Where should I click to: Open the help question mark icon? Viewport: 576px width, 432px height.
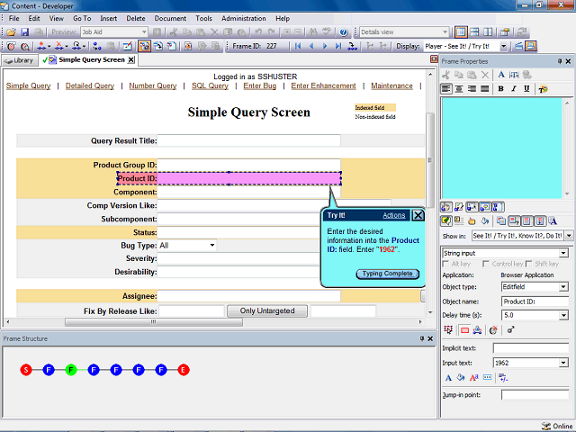coord(344,32)
